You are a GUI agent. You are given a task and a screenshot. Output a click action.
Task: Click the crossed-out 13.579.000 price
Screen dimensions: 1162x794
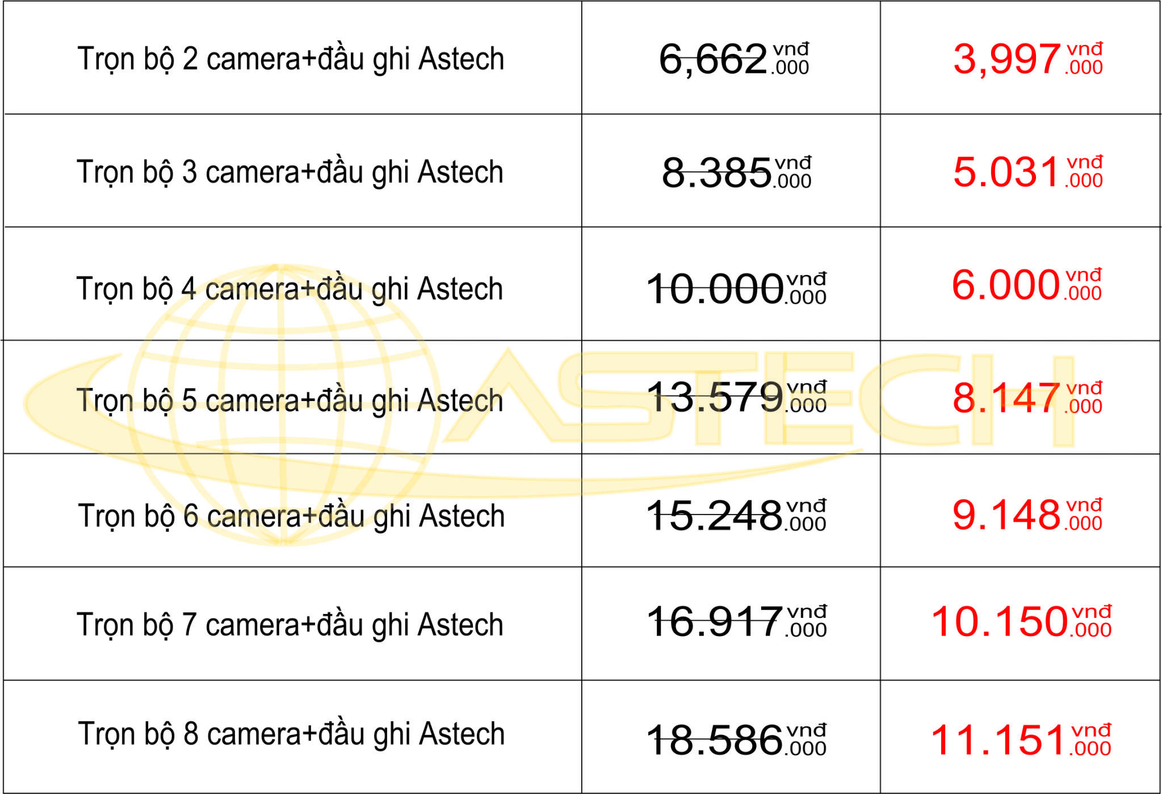(737, 396)
